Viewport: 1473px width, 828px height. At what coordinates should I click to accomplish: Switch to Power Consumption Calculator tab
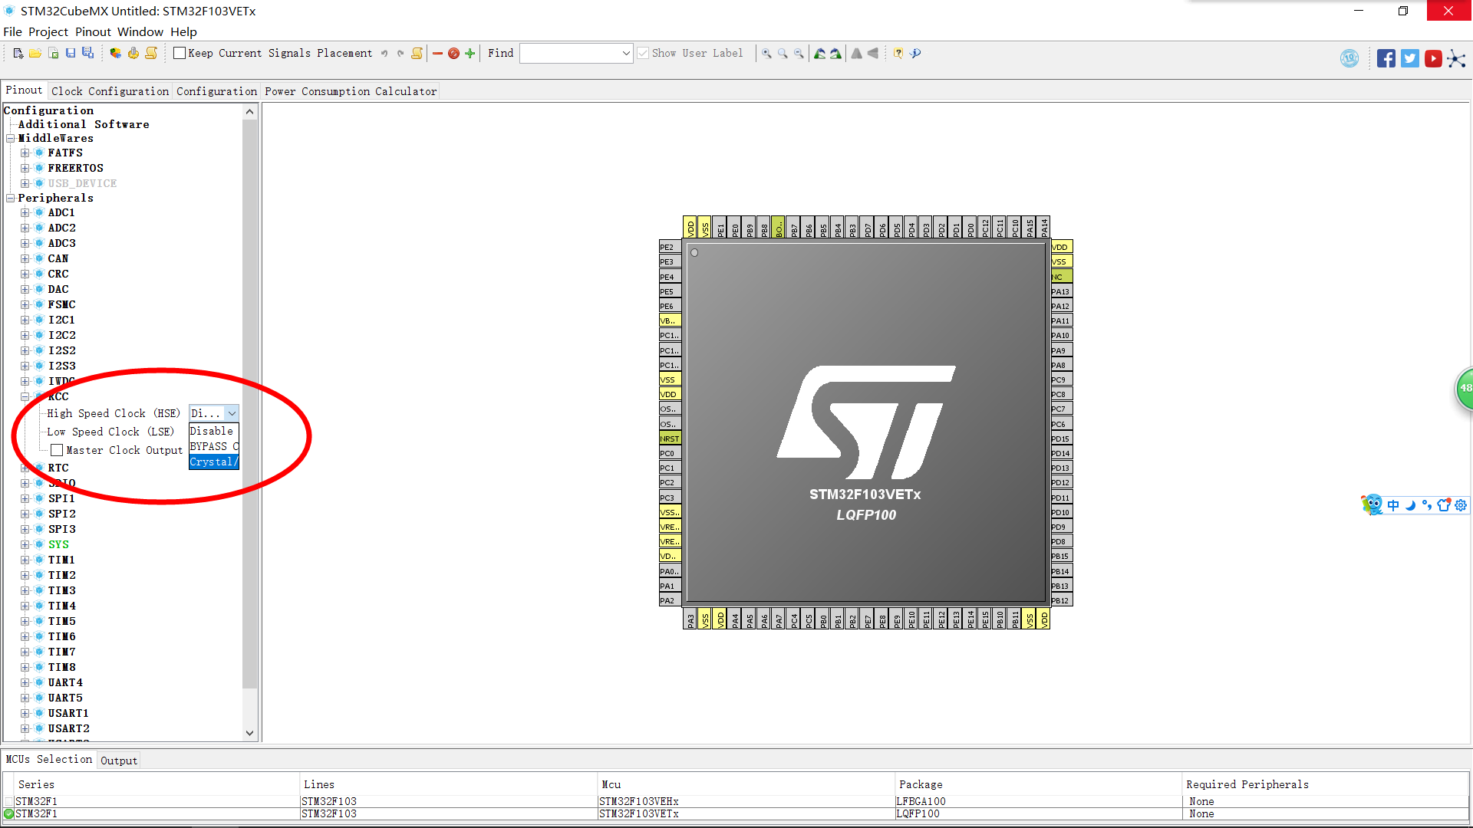pos(351,91)
